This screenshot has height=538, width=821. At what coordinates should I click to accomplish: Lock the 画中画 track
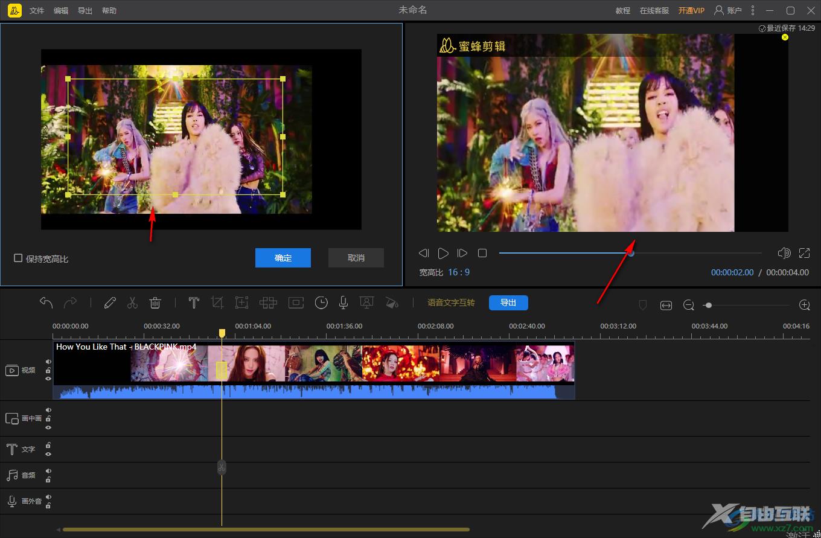coord(48,418)
